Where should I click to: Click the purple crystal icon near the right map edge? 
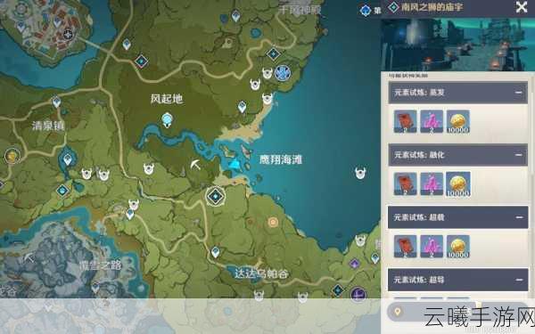point(355,264)
